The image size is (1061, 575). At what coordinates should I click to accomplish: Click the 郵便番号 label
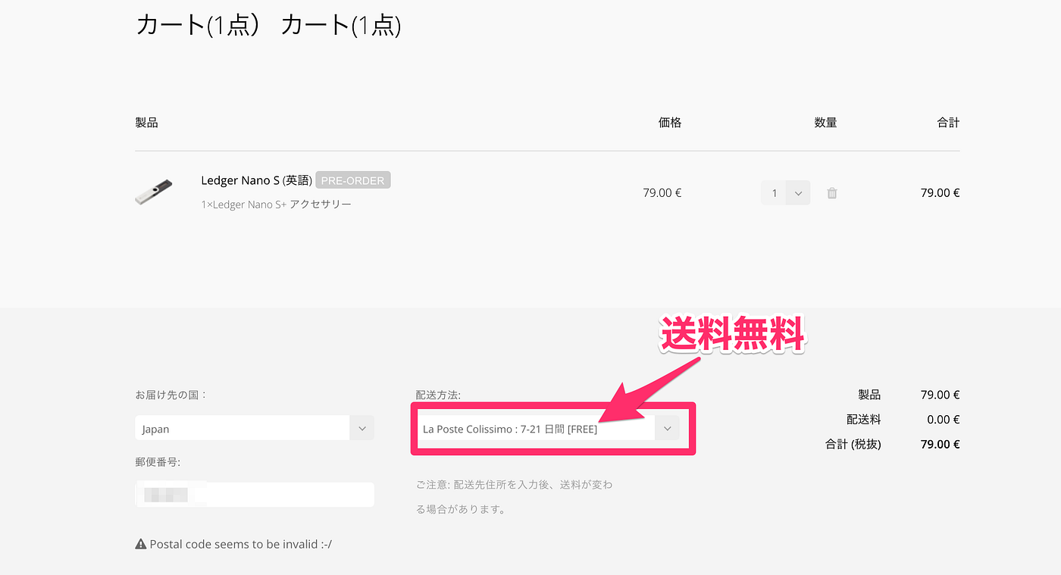pos(158,462)
